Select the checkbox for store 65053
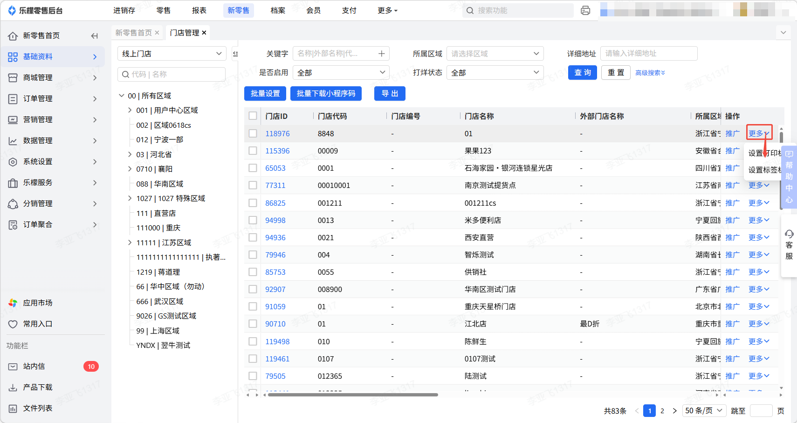 coord(253,168)
